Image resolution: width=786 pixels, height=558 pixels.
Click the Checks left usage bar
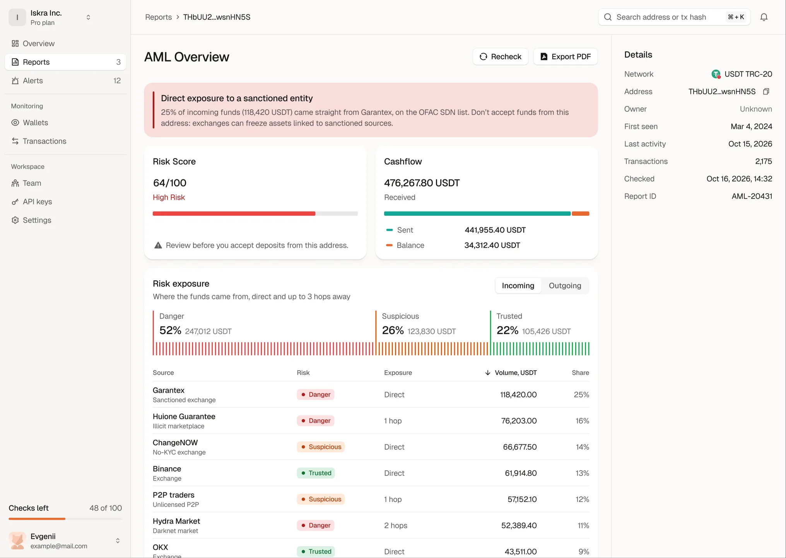tap(65, 519)
